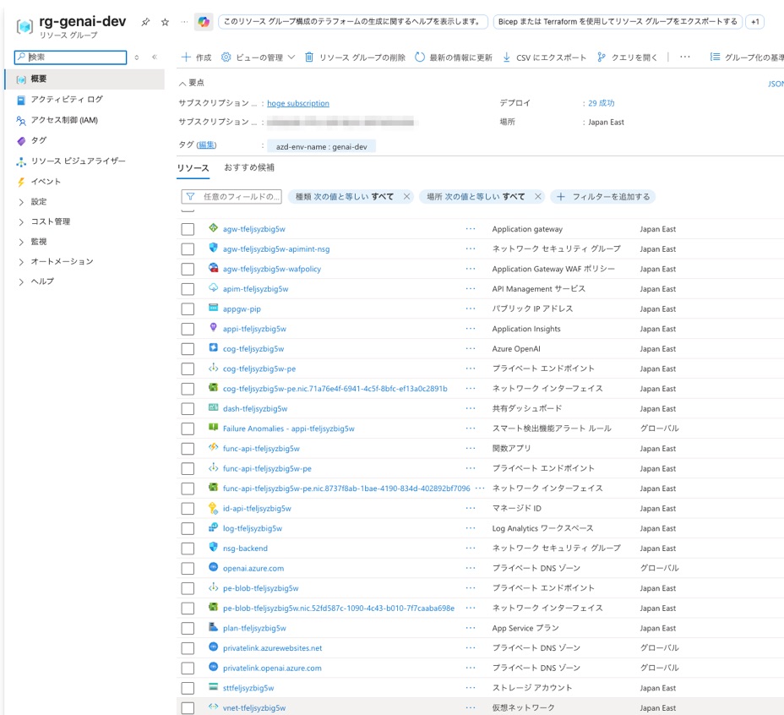The height and width of the screenshot is (715, 784).
Task: Click the refresh icon (最新の情報に更新)
Action: 420,57
